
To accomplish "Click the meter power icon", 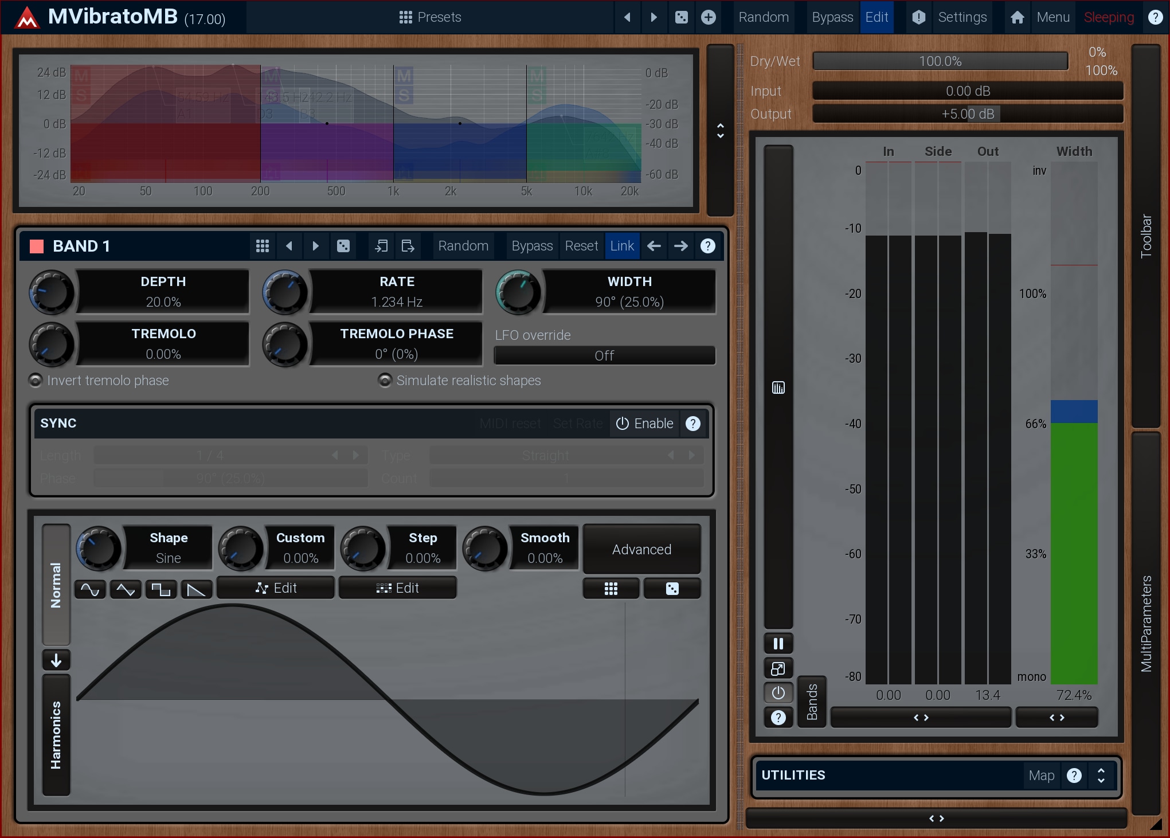I will click(778, 692).
